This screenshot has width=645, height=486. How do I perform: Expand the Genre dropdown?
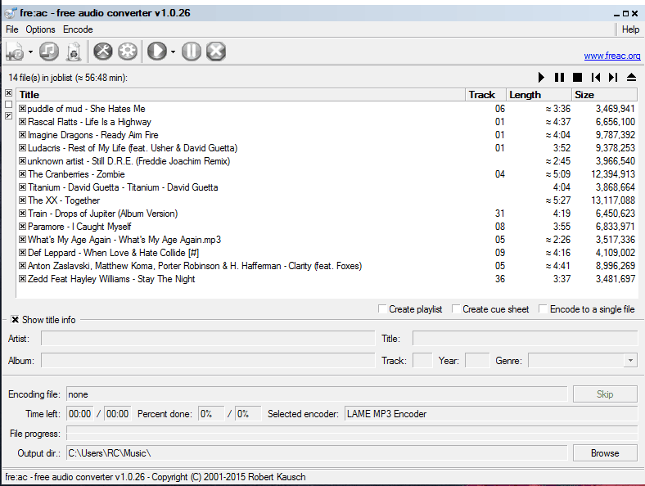[630, 361]
